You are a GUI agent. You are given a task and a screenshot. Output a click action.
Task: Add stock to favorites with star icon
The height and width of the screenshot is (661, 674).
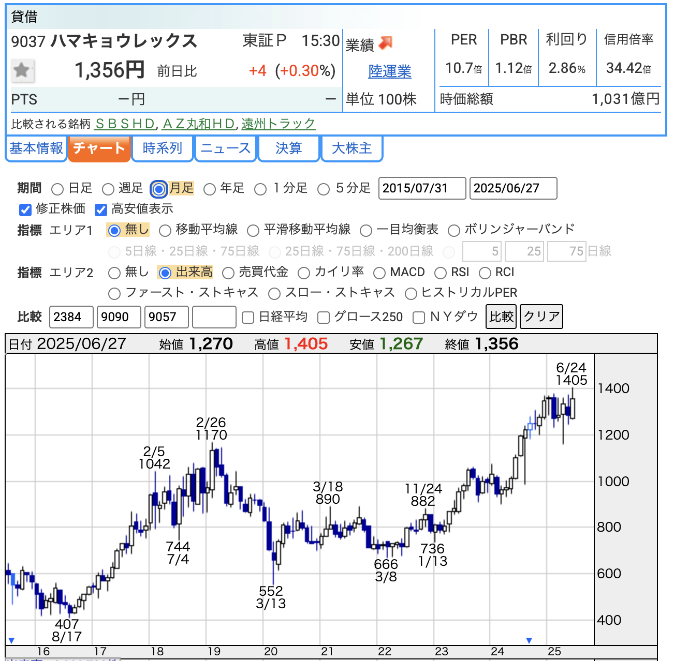[x=22, y=71]
